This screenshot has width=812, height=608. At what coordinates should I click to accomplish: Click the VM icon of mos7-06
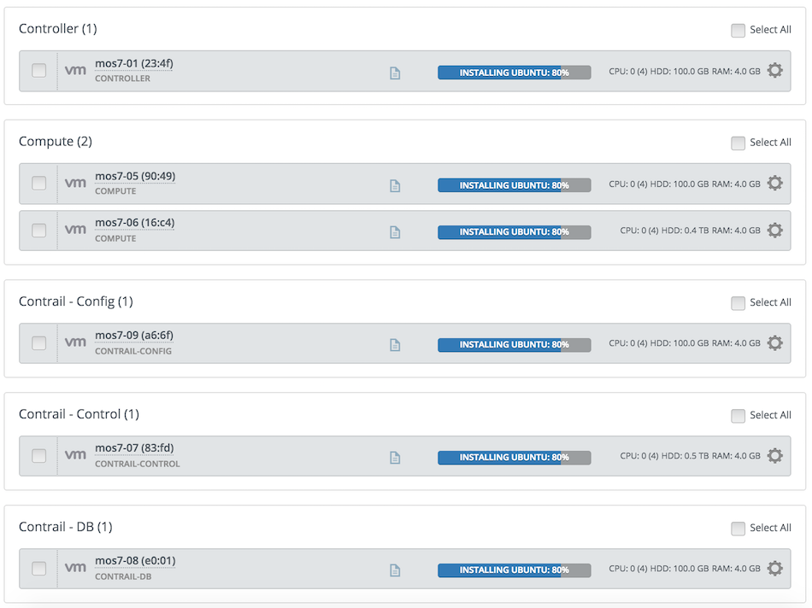pyautogui.click(x=75, y=230)
